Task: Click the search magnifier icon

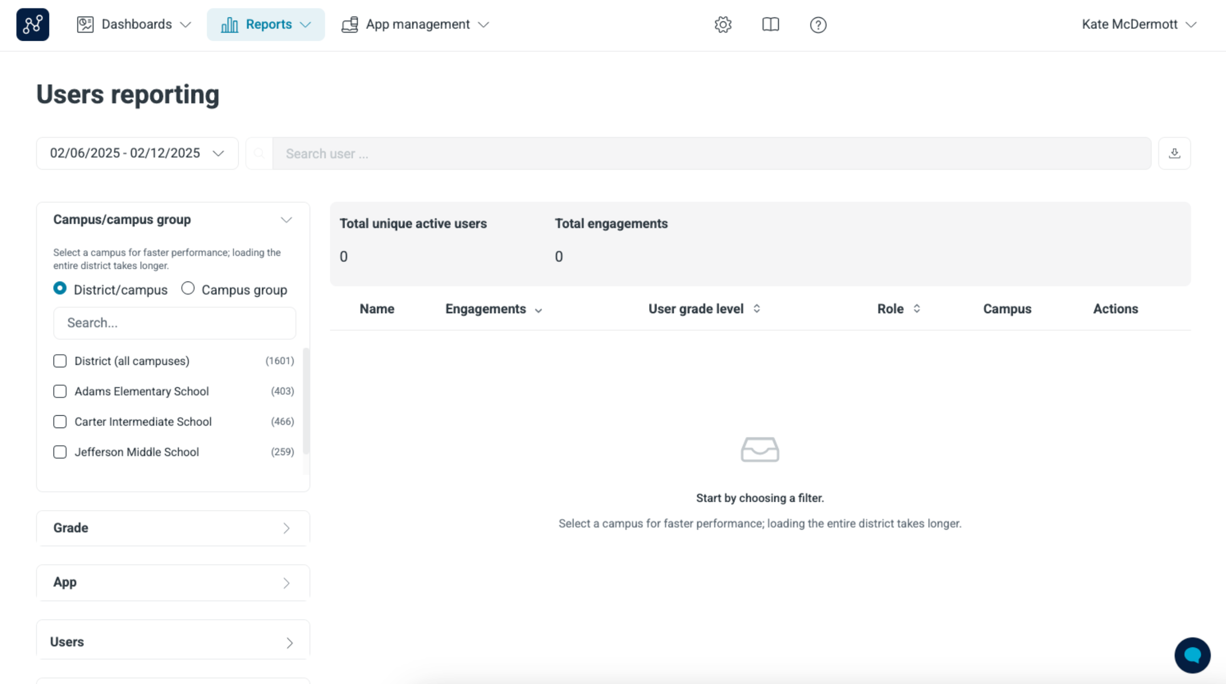Action: [x=259, y=153]
